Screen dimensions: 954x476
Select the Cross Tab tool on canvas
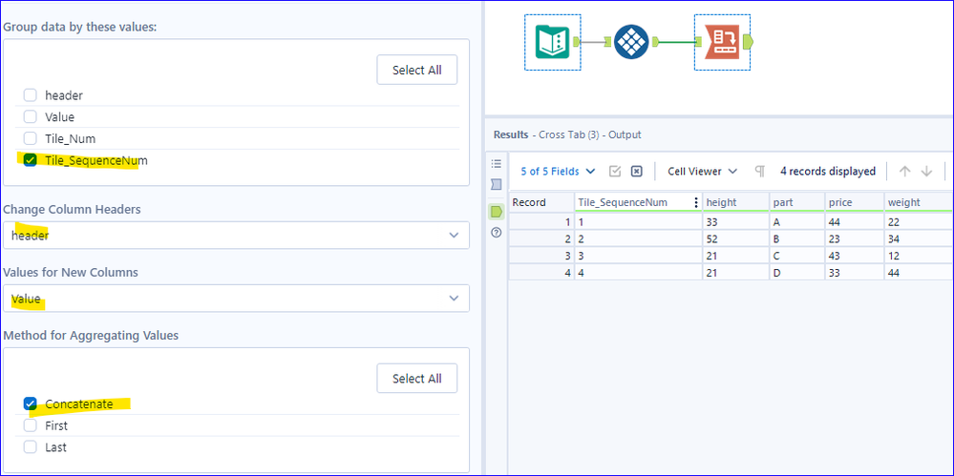point(722,43)
